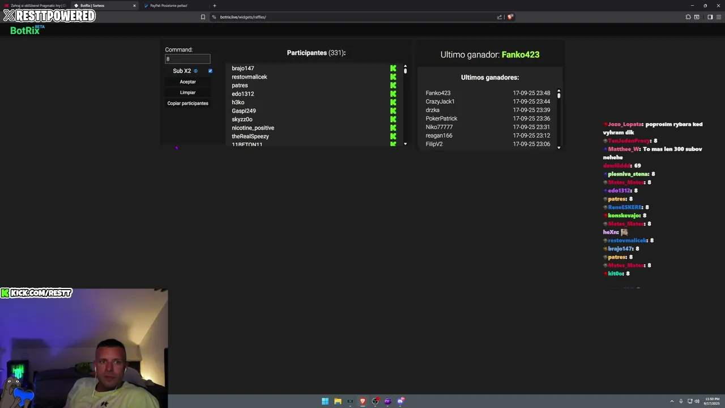Image resolution: width=725 pixels, height=408 pixels.
Task: Click the Kick icon beside edo1312 participant
Action: [x=393, y=94]
